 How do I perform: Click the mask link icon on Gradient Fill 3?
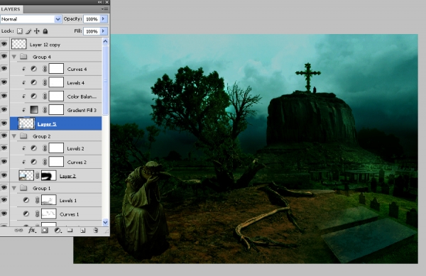[x=45, y=110]
